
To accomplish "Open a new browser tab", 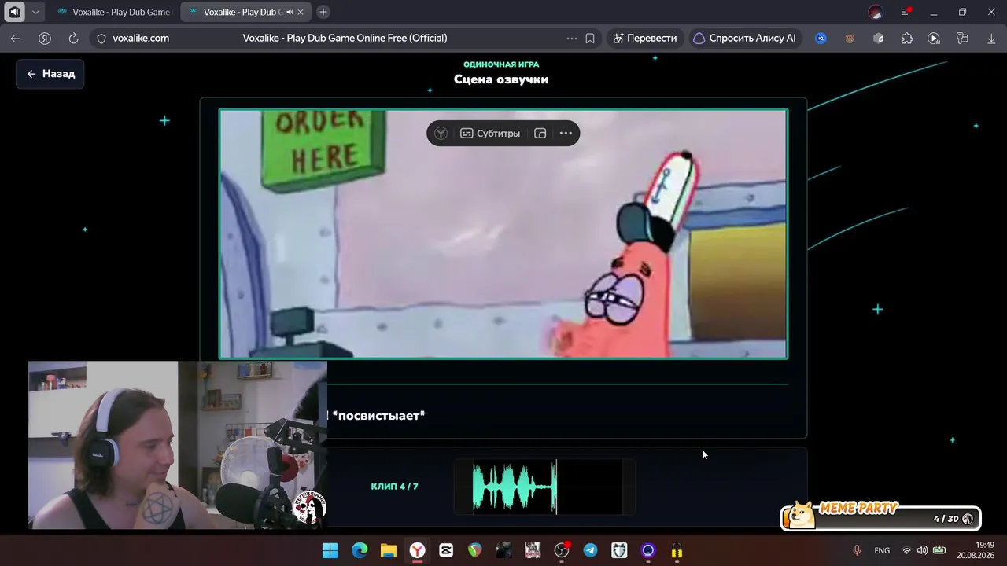I will [x=323, y=13].
